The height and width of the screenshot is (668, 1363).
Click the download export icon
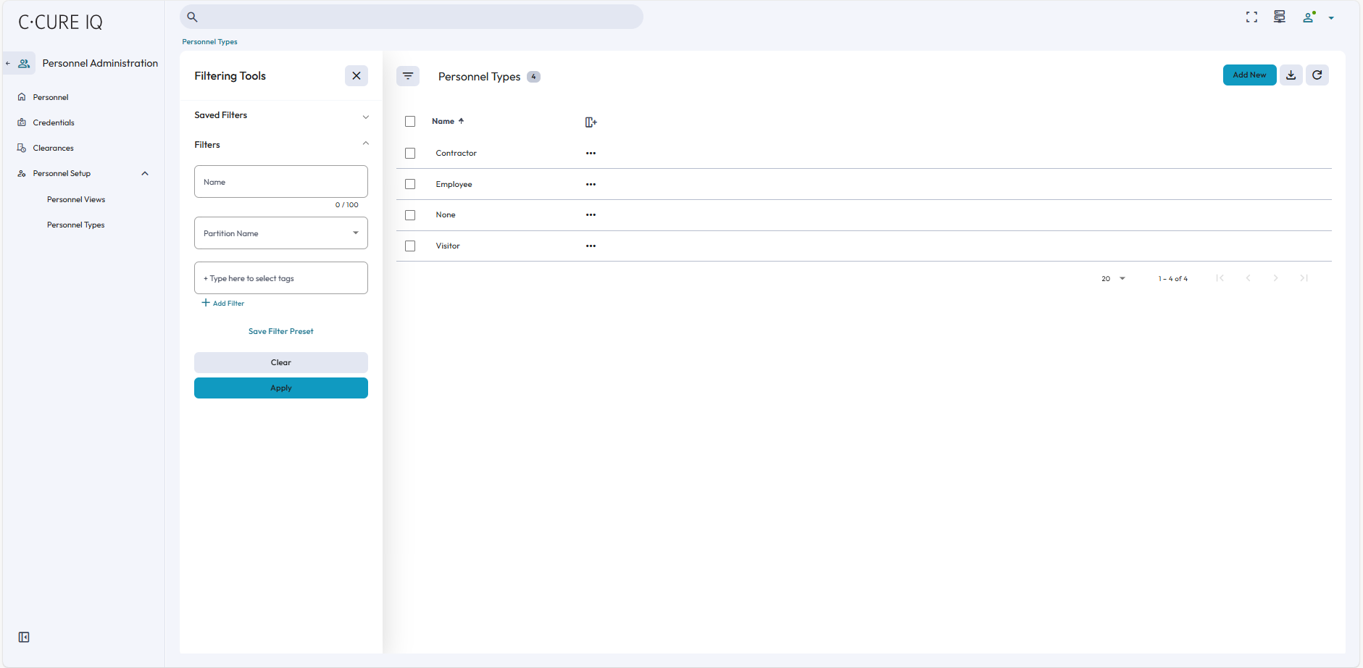pos(1291,75)
